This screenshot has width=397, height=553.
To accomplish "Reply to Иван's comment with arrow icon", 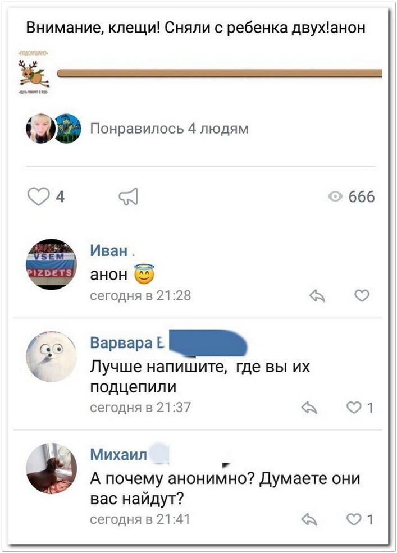I will 317,295.
